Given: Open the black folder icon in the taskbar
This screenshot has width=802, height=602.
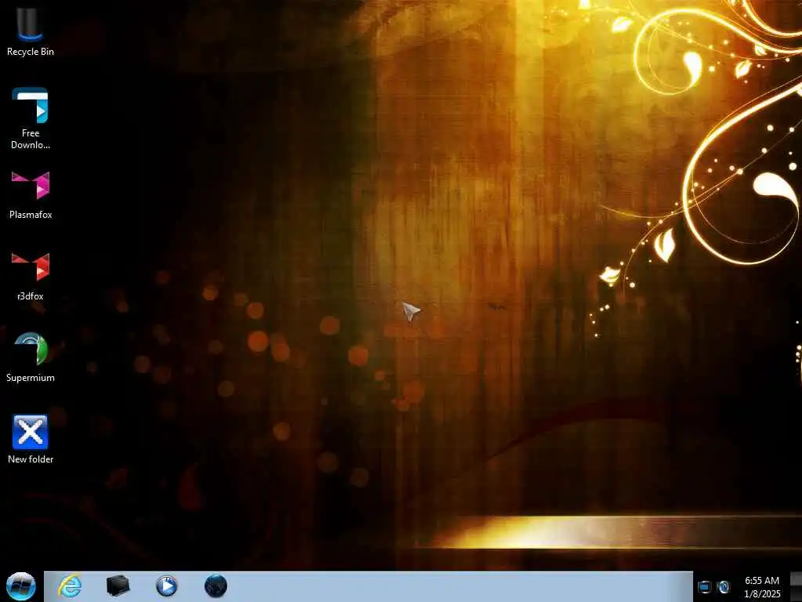Looking at the screenshot, I should (118, 586).
